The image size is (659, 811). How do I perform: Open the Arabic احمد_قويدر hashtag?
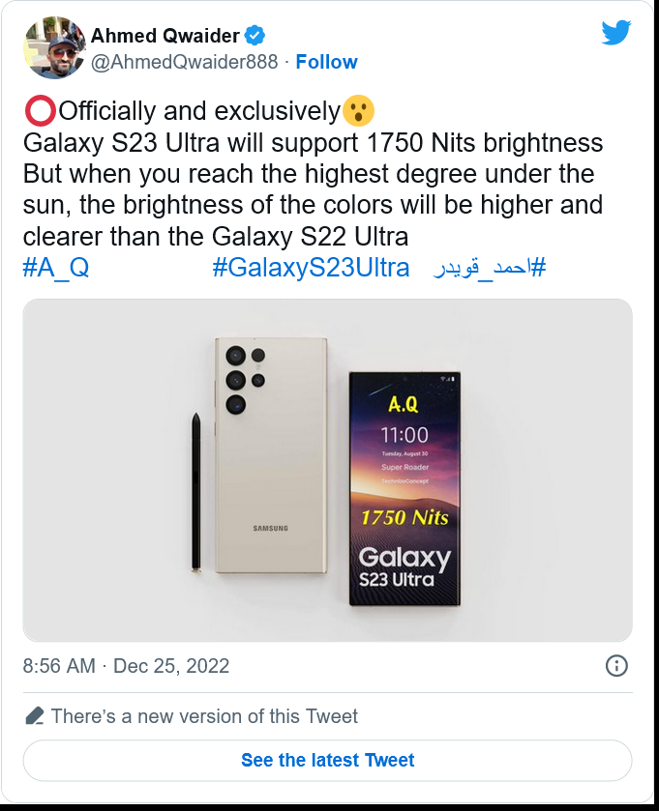(x=490, y=268)
